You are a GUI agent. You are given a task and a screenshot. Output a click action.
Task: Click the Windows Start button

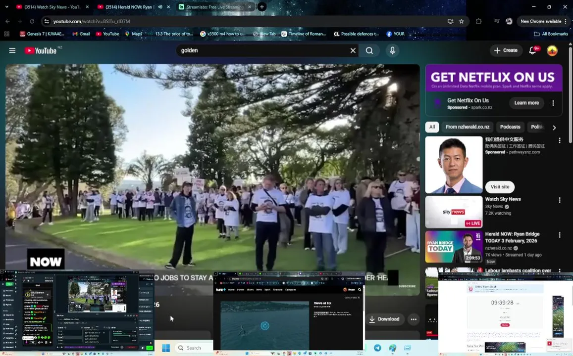tap(166, 348)
